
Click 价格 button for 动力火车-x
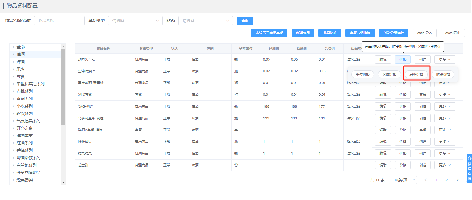(x=403, y=59)
